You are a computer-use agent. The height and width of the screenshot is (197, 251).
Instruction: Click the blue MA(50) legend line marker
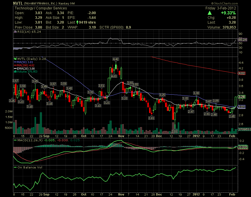[x=15, y=62]
